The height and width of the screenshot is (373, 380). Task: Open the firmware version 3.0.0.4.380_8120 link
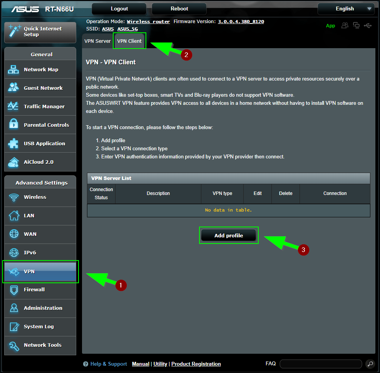click(x=241, y=22)
